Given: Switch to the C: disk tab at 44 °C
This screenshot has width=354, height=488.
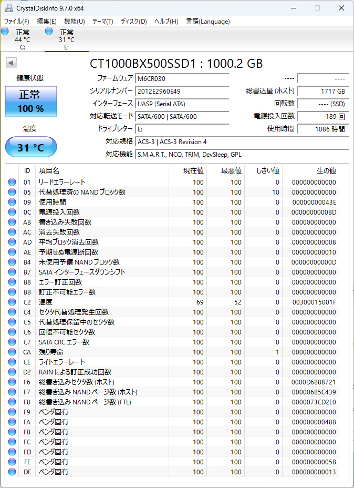Looking at the screenshot, I should pos(23,39).
